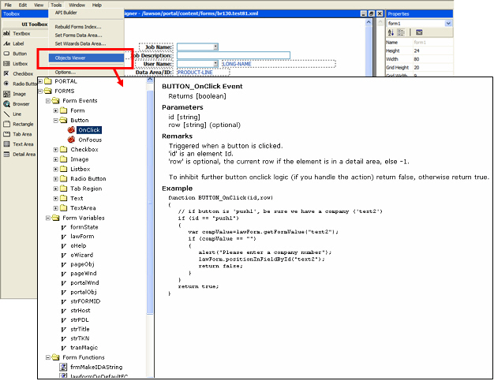Select the formState variable
This screenshot has height=381, width=494.
[84, 227]
